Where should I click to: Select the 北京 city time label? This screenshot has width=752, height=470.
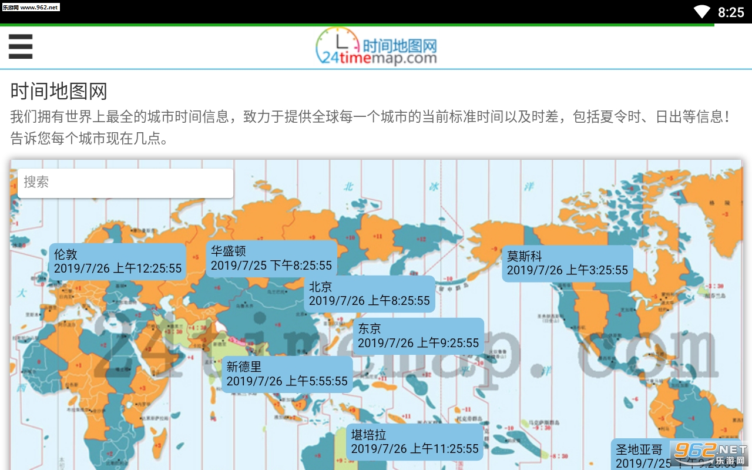coord(370,294)
